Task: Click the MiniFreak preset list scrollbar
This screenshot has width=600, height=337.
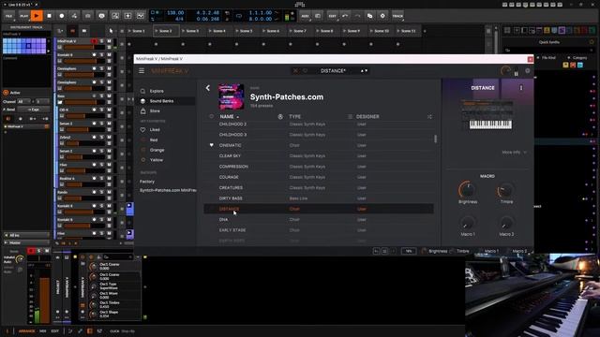Action: 435,139
